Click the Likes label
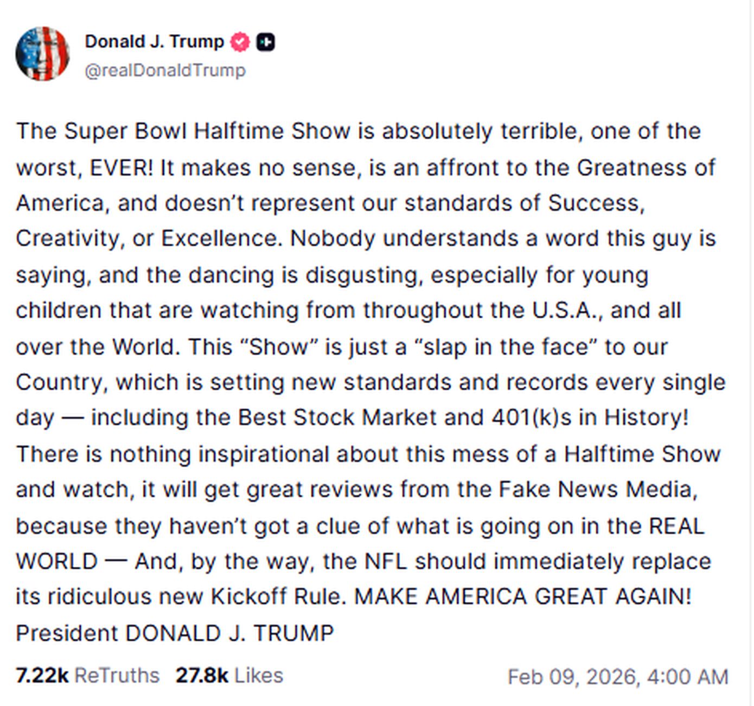 pyautogui.click(x=259, y=676)
